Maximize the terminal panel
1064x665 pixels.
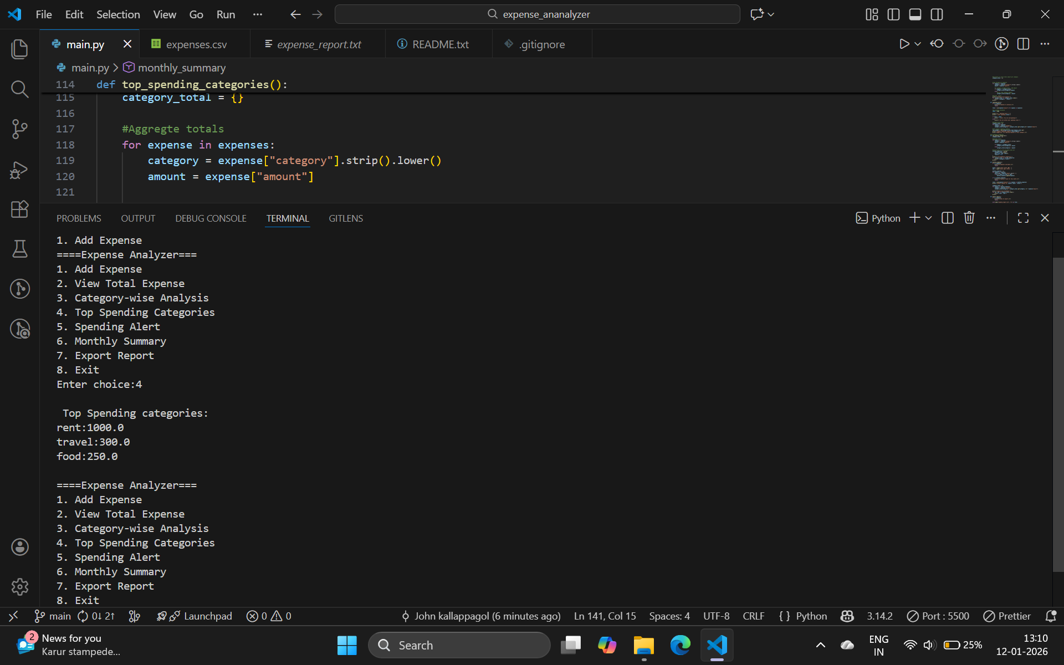point(1022,217)
